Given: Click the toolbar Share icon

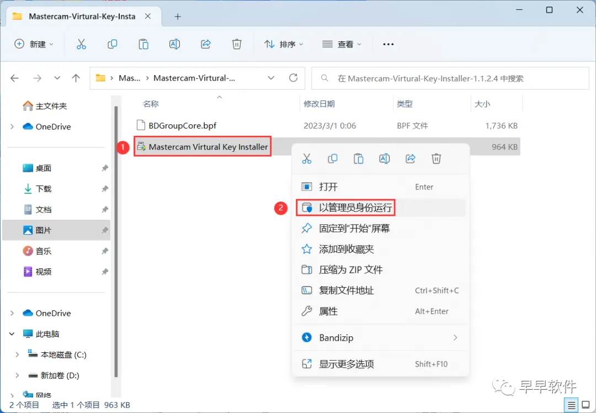Looking at the screenshot, I should coord(206,44).
